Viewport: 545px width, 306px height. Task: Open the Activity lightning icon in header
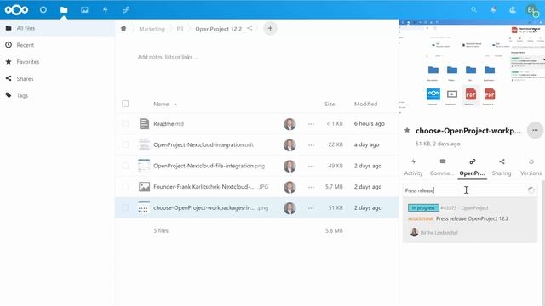[x=105, y=9]
